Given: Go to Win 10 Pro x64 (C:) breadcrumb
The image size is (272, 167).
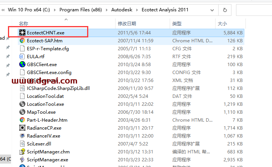Looking at the screenshot, I should pos(29,10).
